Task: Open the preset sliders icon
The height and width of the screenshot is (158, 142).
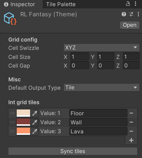Action: (x=131, y=14)
